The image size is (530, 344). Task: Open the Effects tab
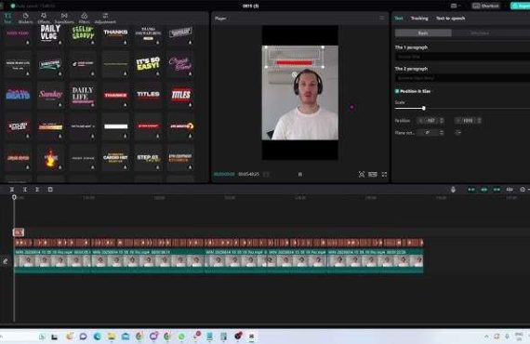pyautogui.click(x=44, y=18)
